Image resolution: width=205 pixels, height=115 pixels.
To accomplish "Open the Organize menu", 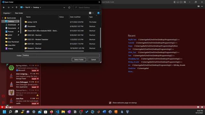I will pyautogui.click(x=7, y=13).
